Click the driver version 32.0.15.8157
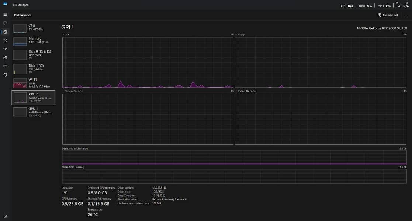Screen dimensions: 412x221 point(159,188)
